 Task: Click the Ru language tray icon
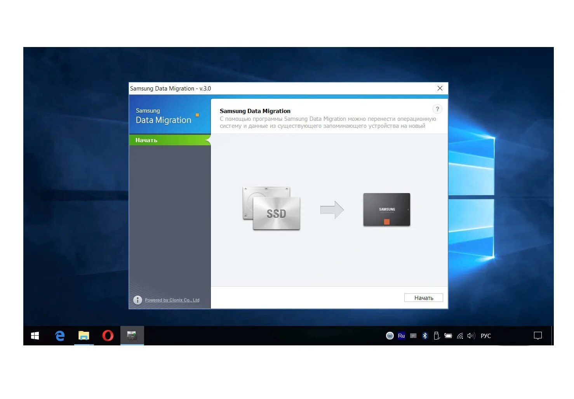click(402, 336)
